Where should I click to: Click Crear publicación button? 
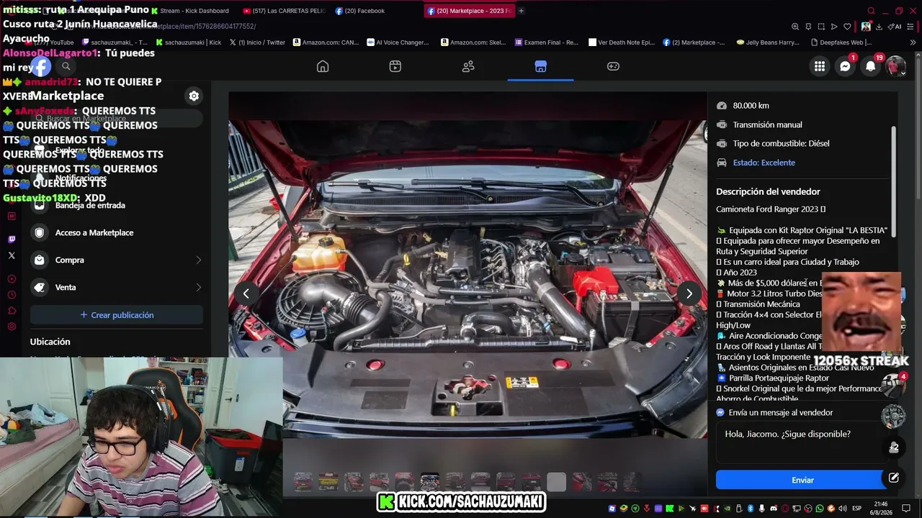pyautogui.click(x=117, y=315)
